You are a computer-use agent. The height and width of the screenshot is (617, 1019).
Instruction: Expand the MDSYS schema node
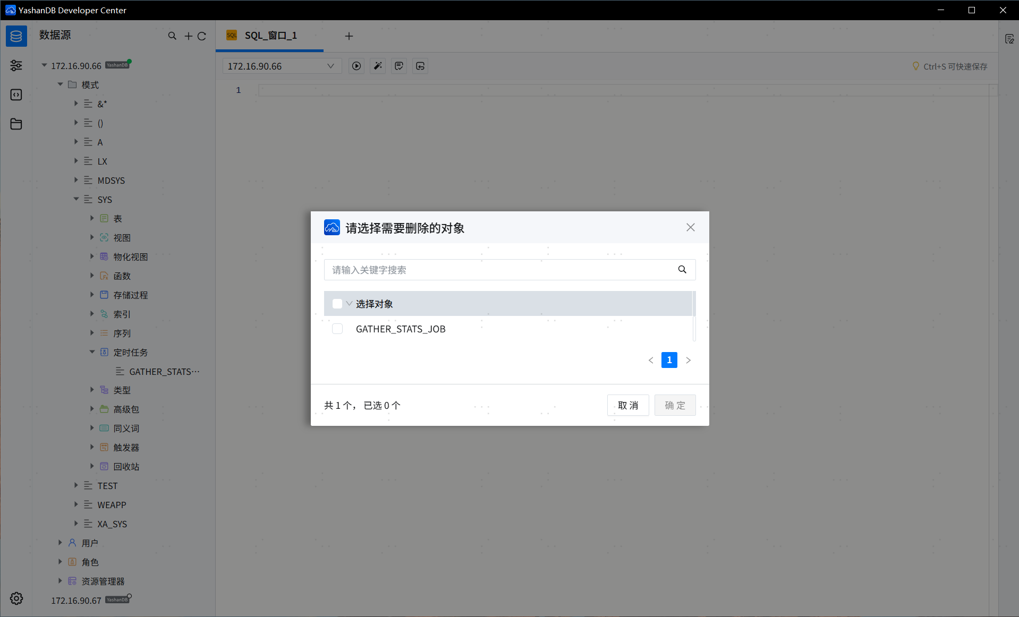76,180
